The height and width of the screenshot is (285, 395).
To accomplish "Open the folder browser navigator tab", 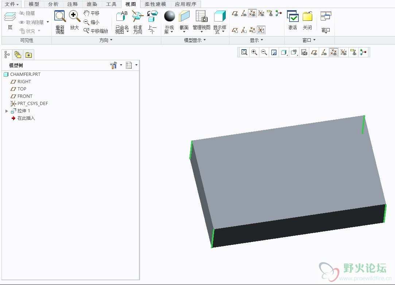I will pyautogui.click(x=18, y=55).
